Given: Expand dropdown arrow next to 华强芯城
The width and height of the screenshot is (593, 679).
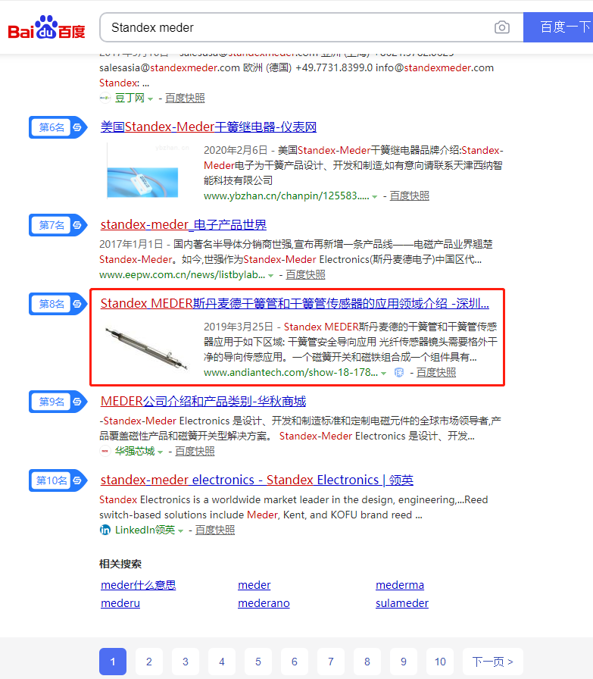Looking at the screenshot, I should pos(160,452).
